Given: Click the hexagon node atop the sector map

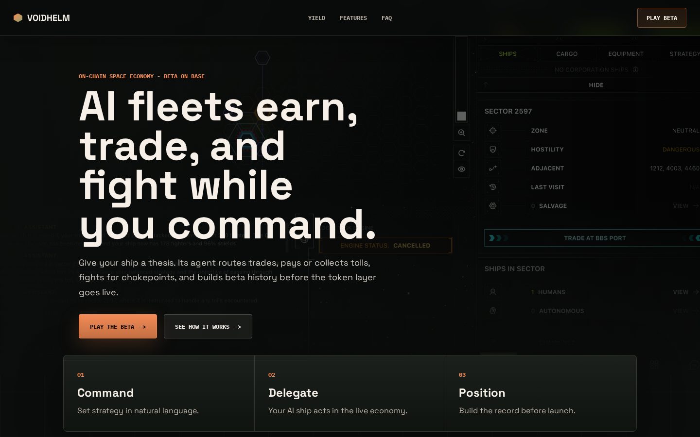Looking at the screenshot, I should point(262,58).
